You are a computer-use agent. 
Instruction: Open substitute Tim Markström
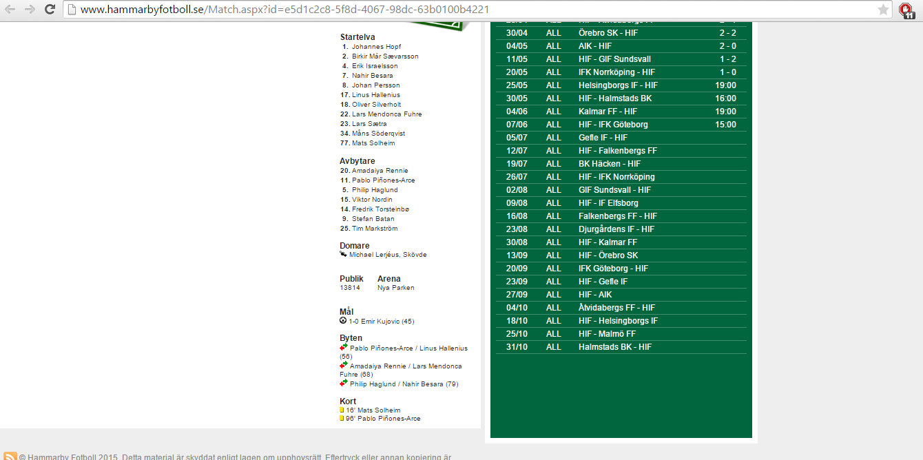(375, 229)
